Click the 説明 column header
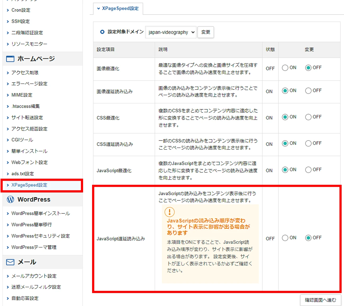This screenshot has height=306, width=344. pos(163,49)
